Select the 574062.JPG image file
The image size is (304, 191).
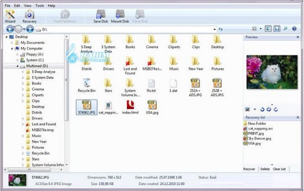coord(87,107)
